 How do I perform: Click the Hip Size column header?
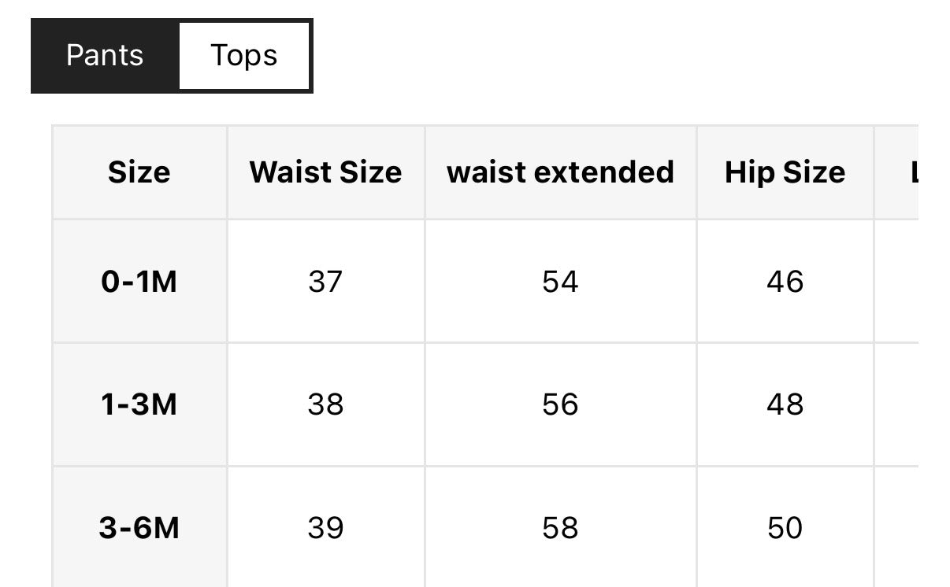pyautogui.click(x=785, y=172)
